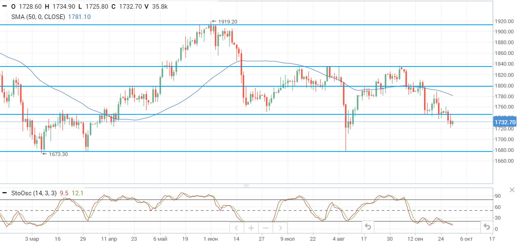This screenshot has width=517, height=244.
Task: Click the StoOsc (14, 3, 3) label
Action: point(34,193)
